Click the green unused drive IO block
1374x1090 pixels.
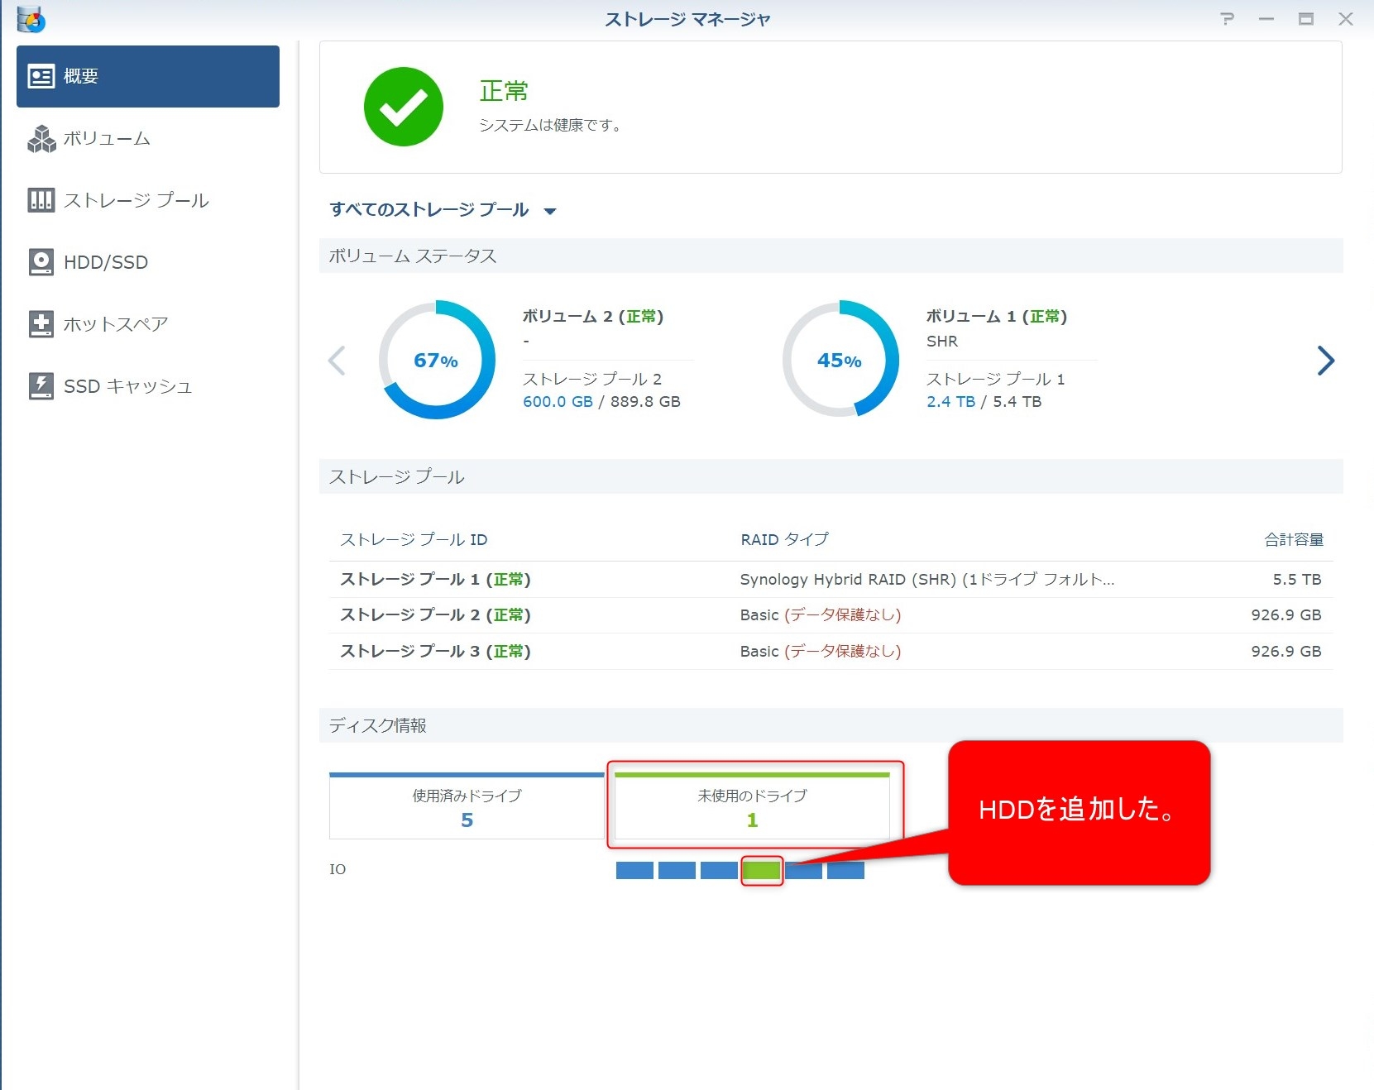pyautogui.click(x=761, y=870)
